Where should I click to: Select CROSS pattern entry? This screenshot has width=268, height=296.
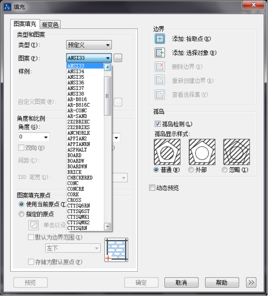click(x=85, y=200)
